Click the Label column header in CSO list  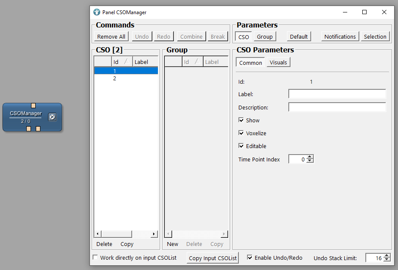145,62
